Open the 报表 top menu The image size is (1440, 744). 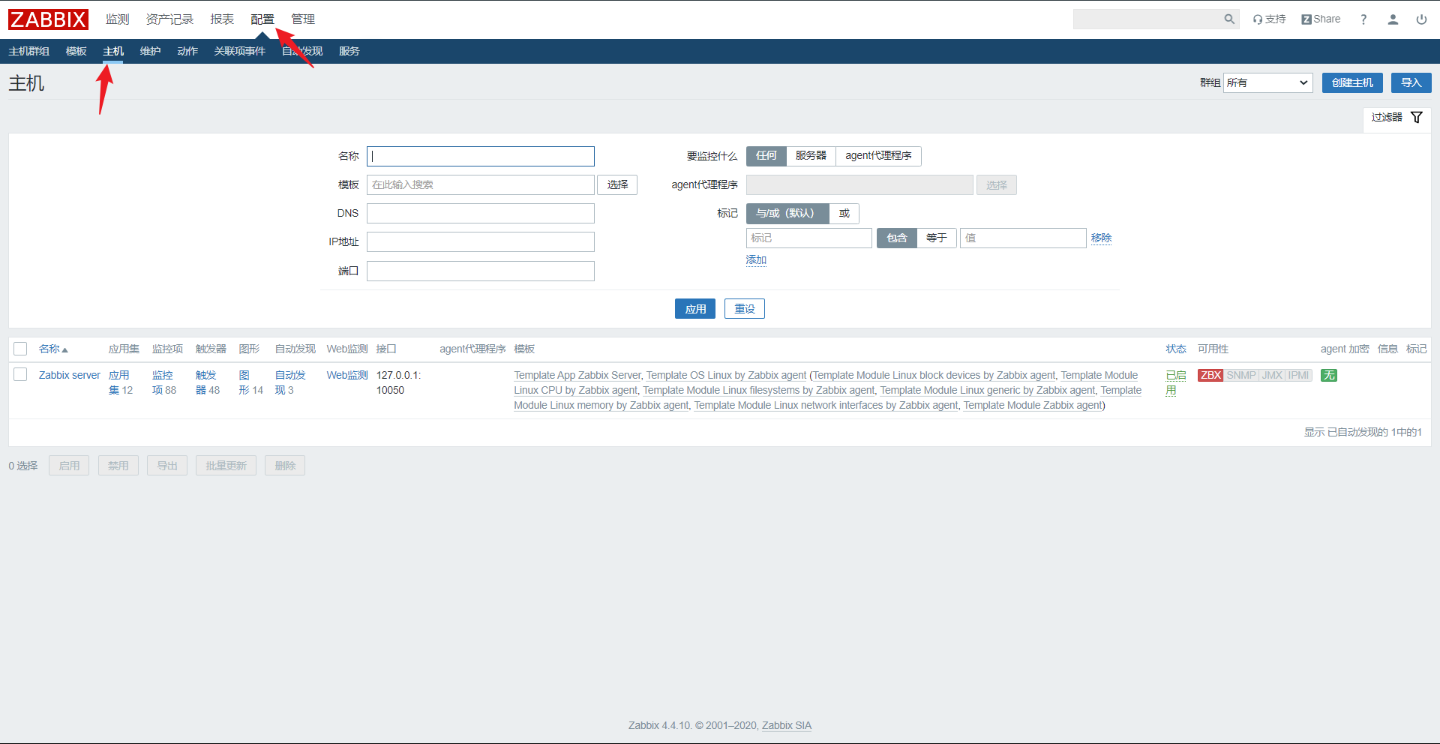pyautogui.click(x=222, y=19)
